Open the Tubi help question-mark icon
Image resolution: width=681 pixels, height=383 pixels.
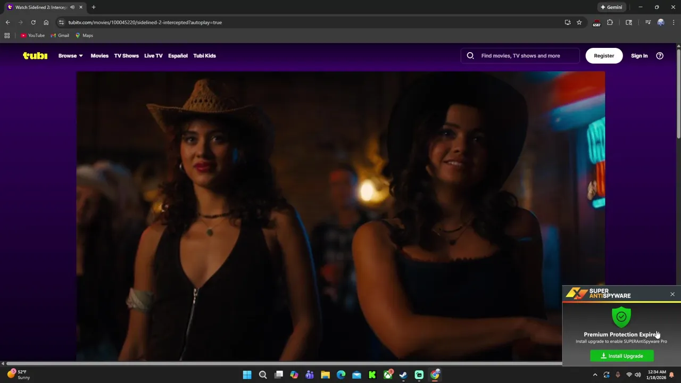click(660, 56)
